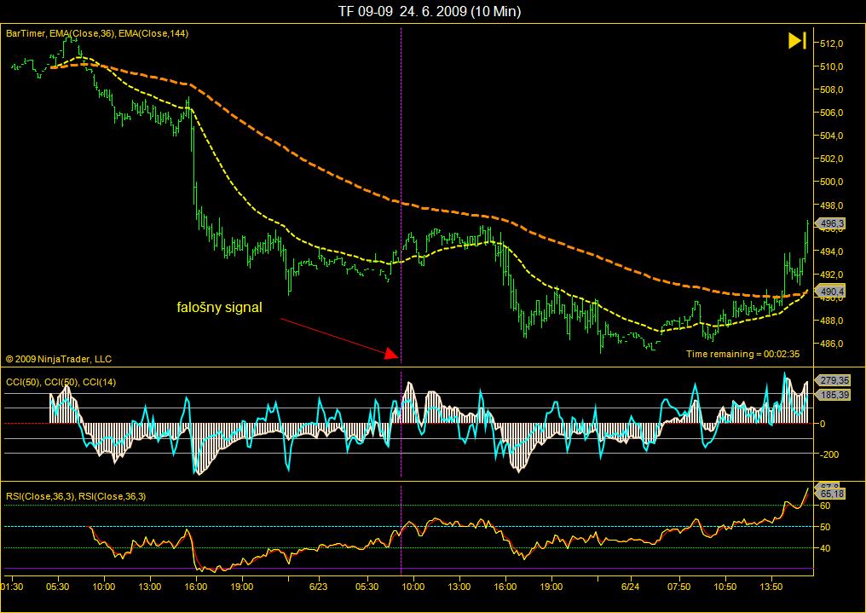This screenshot has height=613, width=866.
Task: Click the CCI axis label 0
Action: 823,424
